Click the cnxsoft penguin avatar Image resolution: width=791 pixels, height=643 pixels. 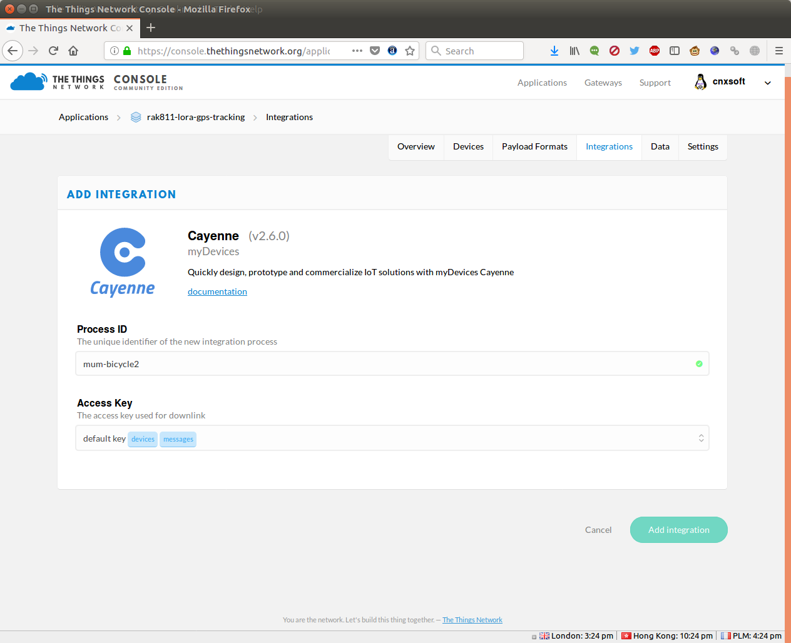tap(701, 82)
